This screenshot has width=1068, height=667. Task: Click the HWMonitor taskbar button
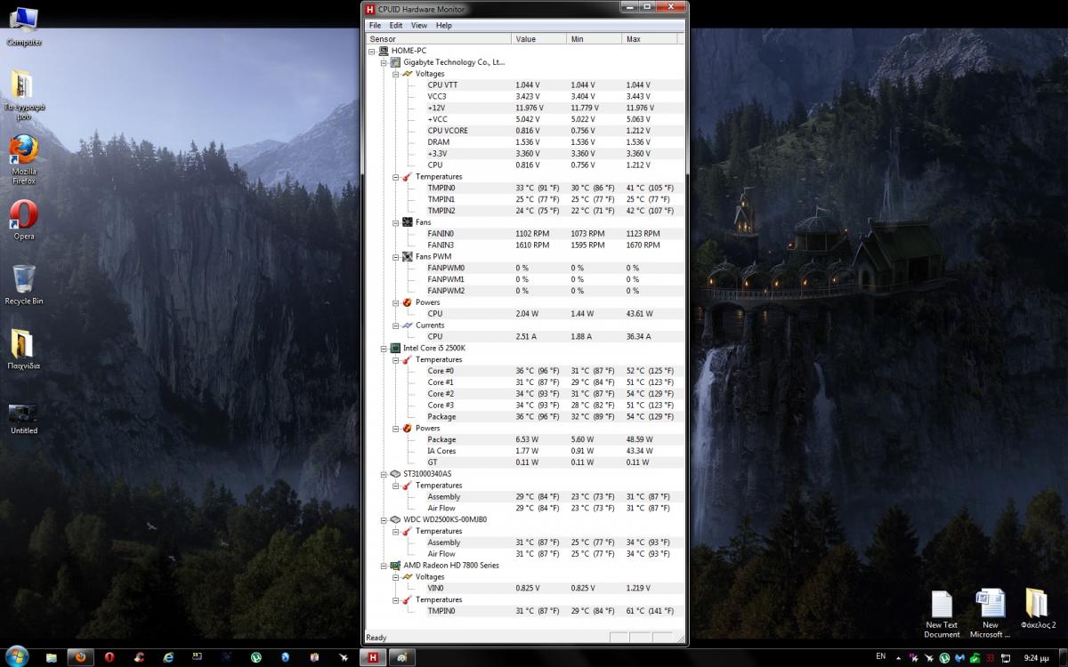point(374,657)
